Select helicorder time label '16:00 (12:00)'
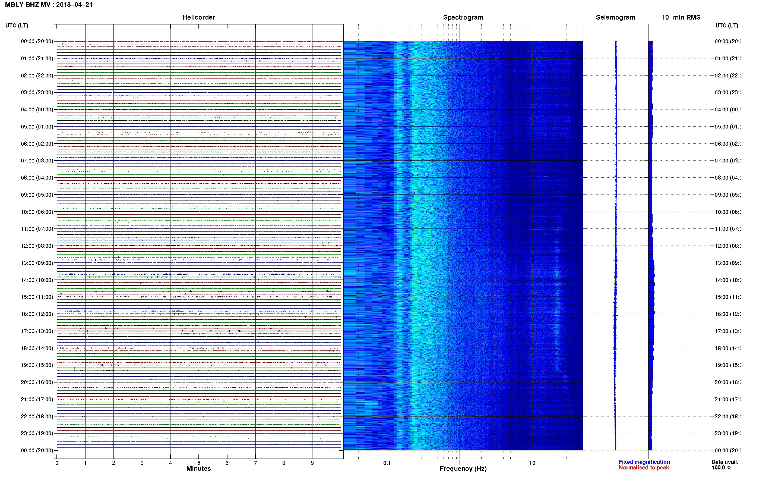Viewport: 772px width, 483px height. tap(37, 314)
